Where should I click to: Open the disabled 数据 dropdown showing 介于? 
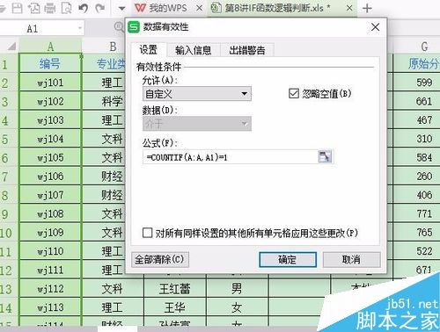tap(197, 124)
